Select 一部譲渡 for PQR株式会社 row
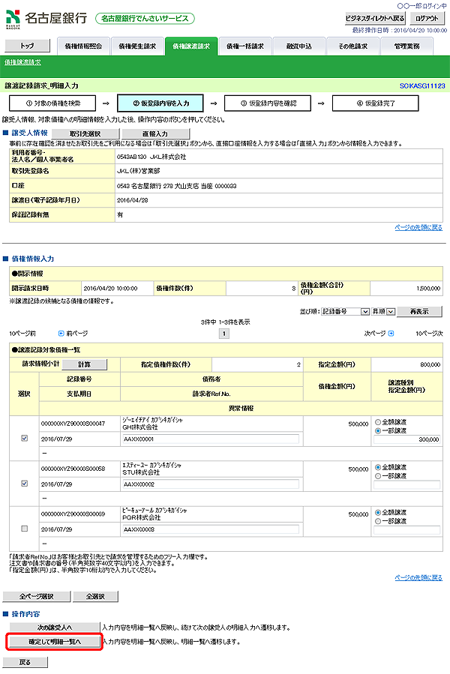 pos(378,521)
